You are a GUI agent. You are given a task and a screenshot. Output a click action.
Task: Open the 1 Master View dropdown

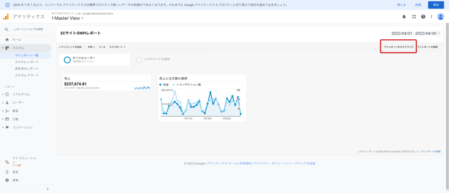pos(67,18)
